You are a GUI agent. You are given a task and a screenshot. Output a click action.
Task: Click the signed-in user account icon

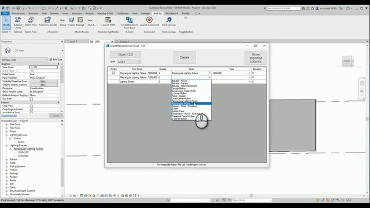coord(317,8)
